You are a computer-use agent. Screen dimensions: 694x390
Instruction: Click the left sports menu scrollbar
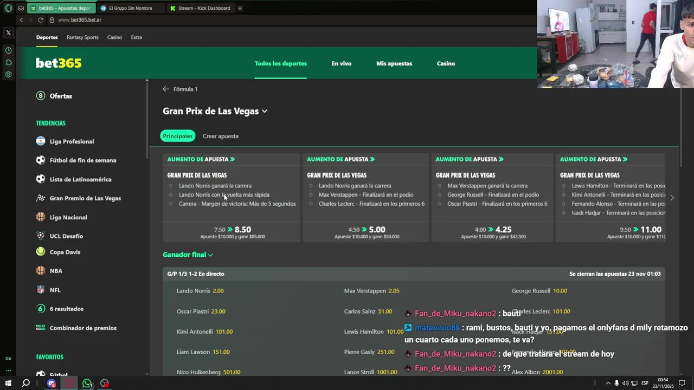tap(147, 120)
